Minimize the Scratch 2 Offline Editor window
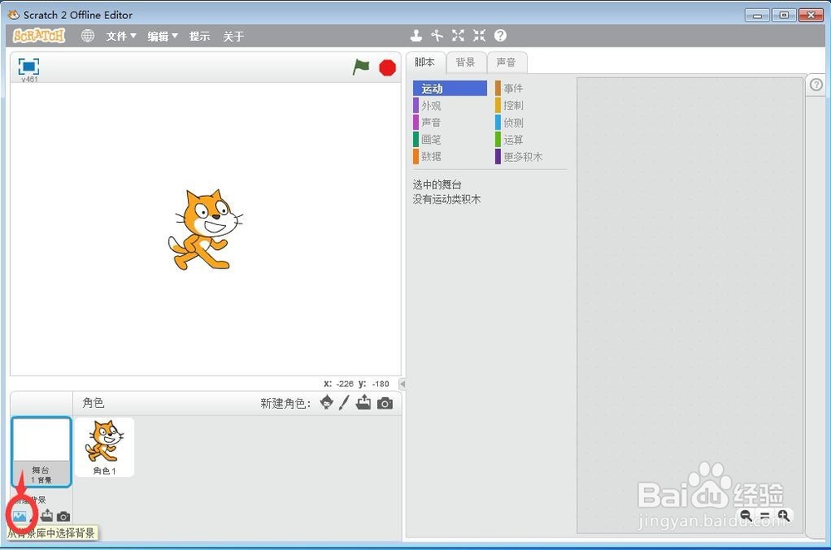 (757, 15)
